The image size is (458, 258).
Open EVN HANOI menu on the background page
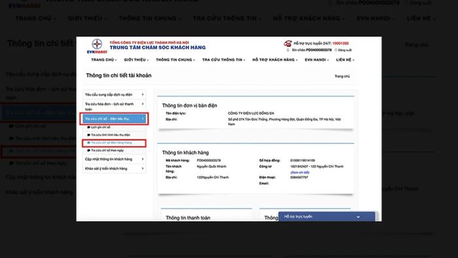(376, 18)
